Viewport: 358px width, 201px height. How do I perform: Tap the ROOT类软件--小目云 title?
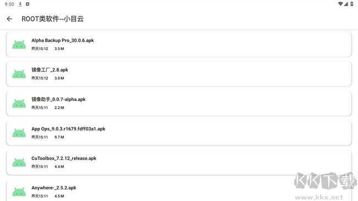(x=52, y=19)
